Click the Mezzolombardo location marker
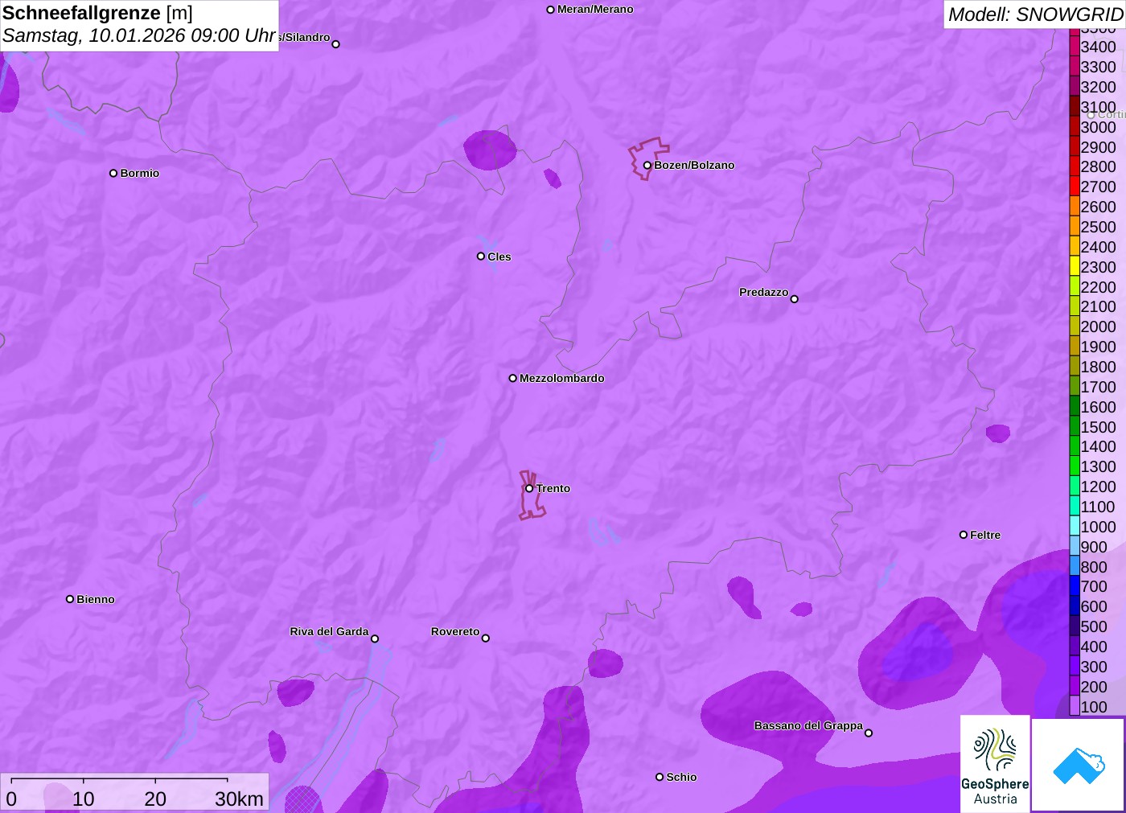Screen dimensions: 1126x813 tap(512, 378)
